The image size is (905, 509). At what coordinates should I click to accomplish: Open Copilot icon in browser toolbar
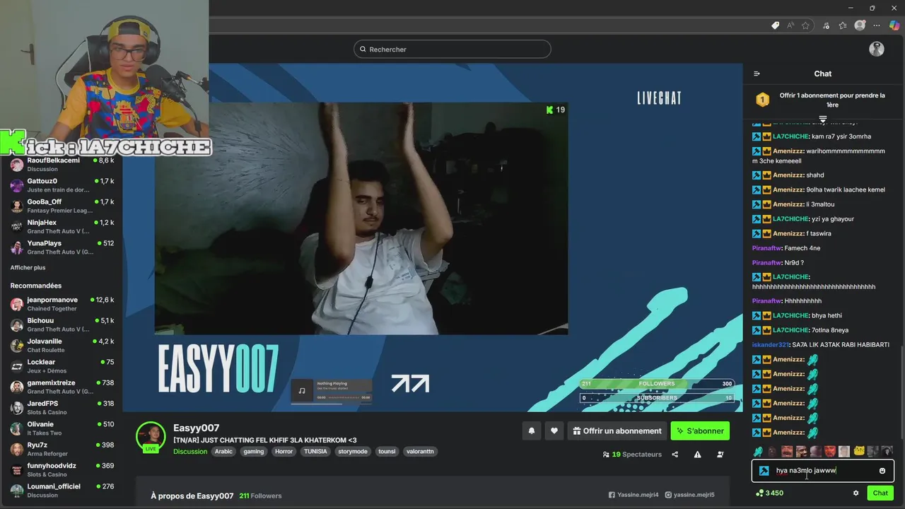894,25
